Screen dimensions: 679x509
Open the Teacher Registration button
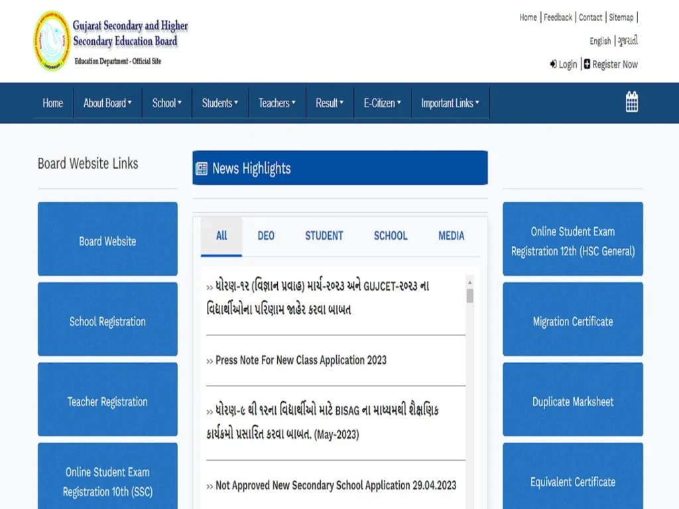click(x=107, y=399)
